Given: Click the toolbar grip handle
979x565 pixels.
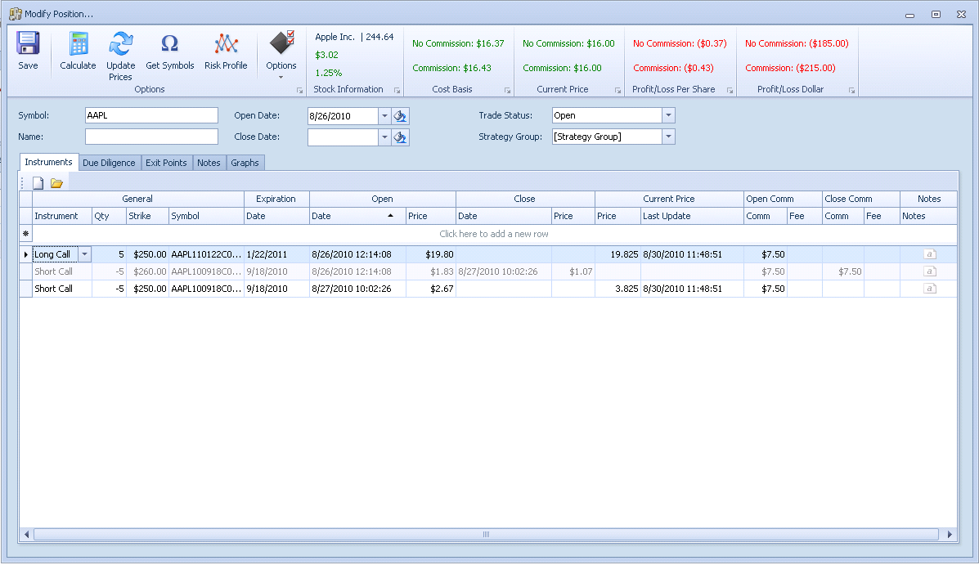Looking at the screenshot, I should point(22,183).
